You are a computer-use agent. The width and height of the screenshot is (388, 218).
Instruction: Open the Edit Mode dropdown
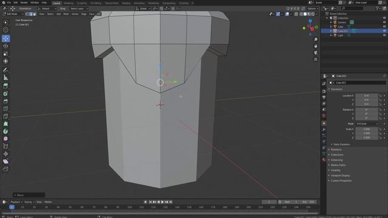tap(13, 14)
